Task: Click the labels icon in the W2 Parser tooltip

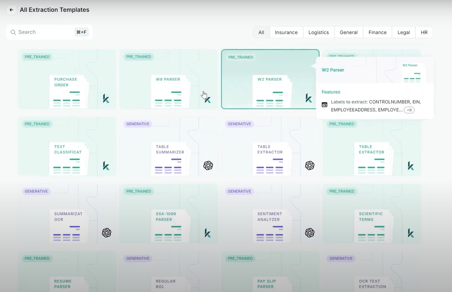Action: tap(324, 104)
